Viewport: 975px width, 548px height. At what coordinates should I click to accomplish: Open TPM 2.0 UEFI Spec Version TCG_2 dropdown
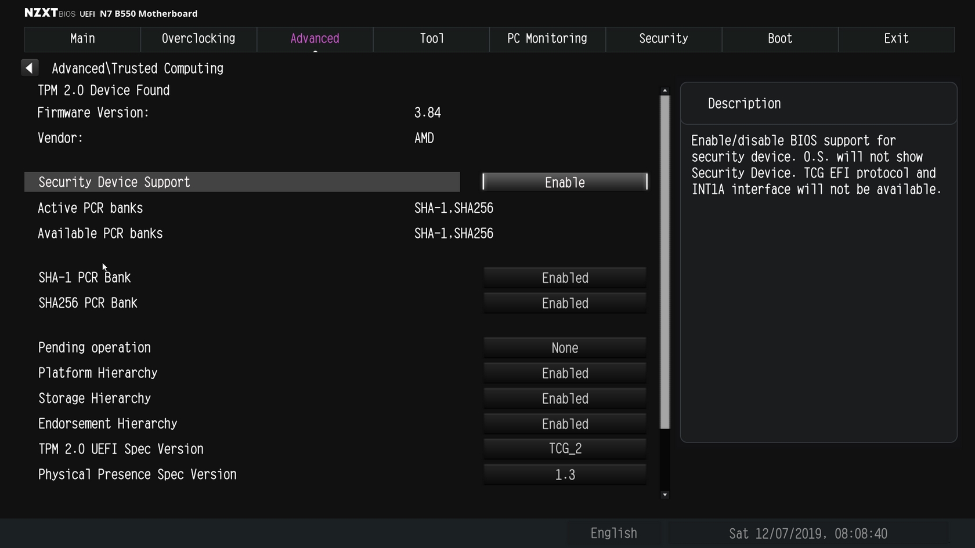tap(565, 449)
